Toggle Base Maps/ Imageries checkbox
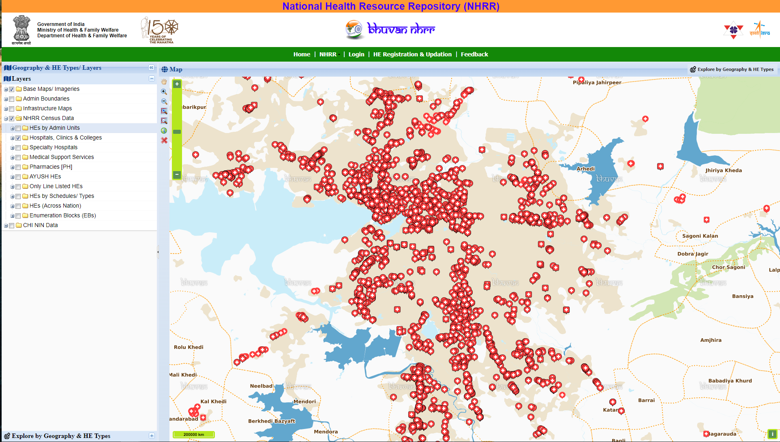780x442 pixels. pyautogui.click(x=12, y=89)
